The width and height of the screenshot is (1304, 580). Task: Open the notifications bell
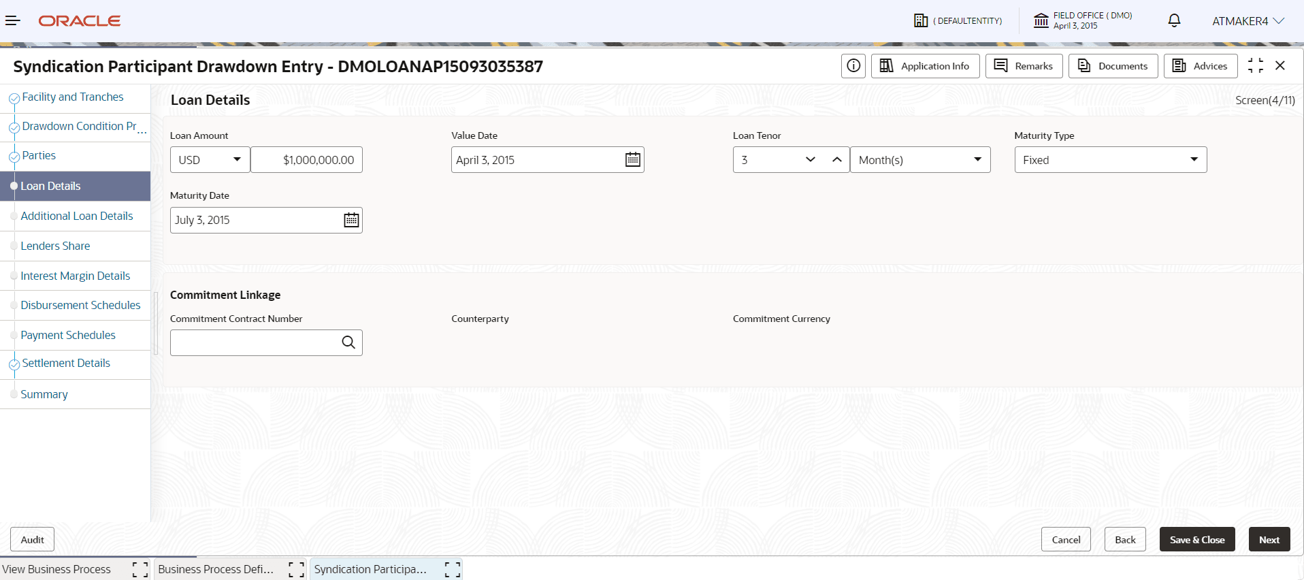click(x=1174, y=20)
